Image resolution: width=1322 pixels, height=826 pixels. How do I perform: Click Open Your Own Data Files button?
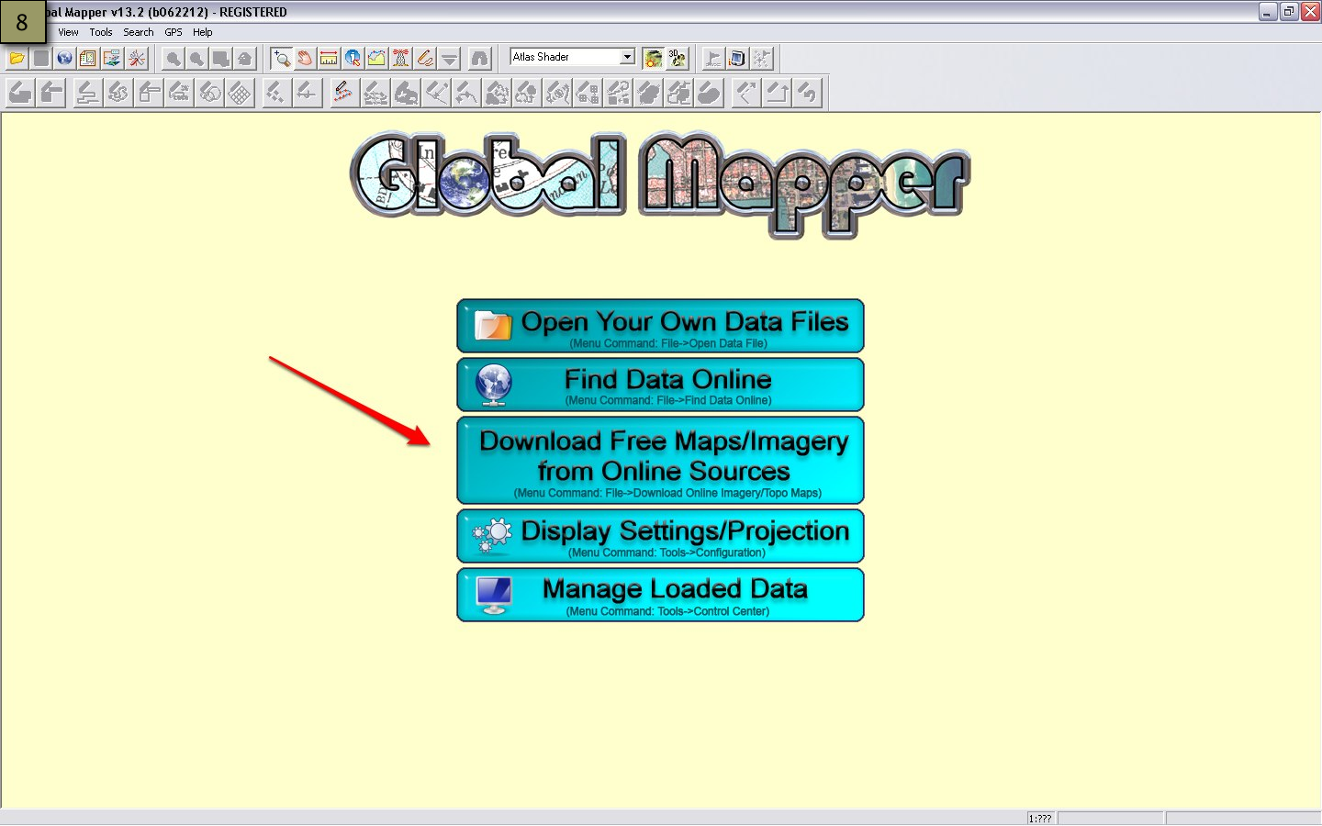(660, 326)
